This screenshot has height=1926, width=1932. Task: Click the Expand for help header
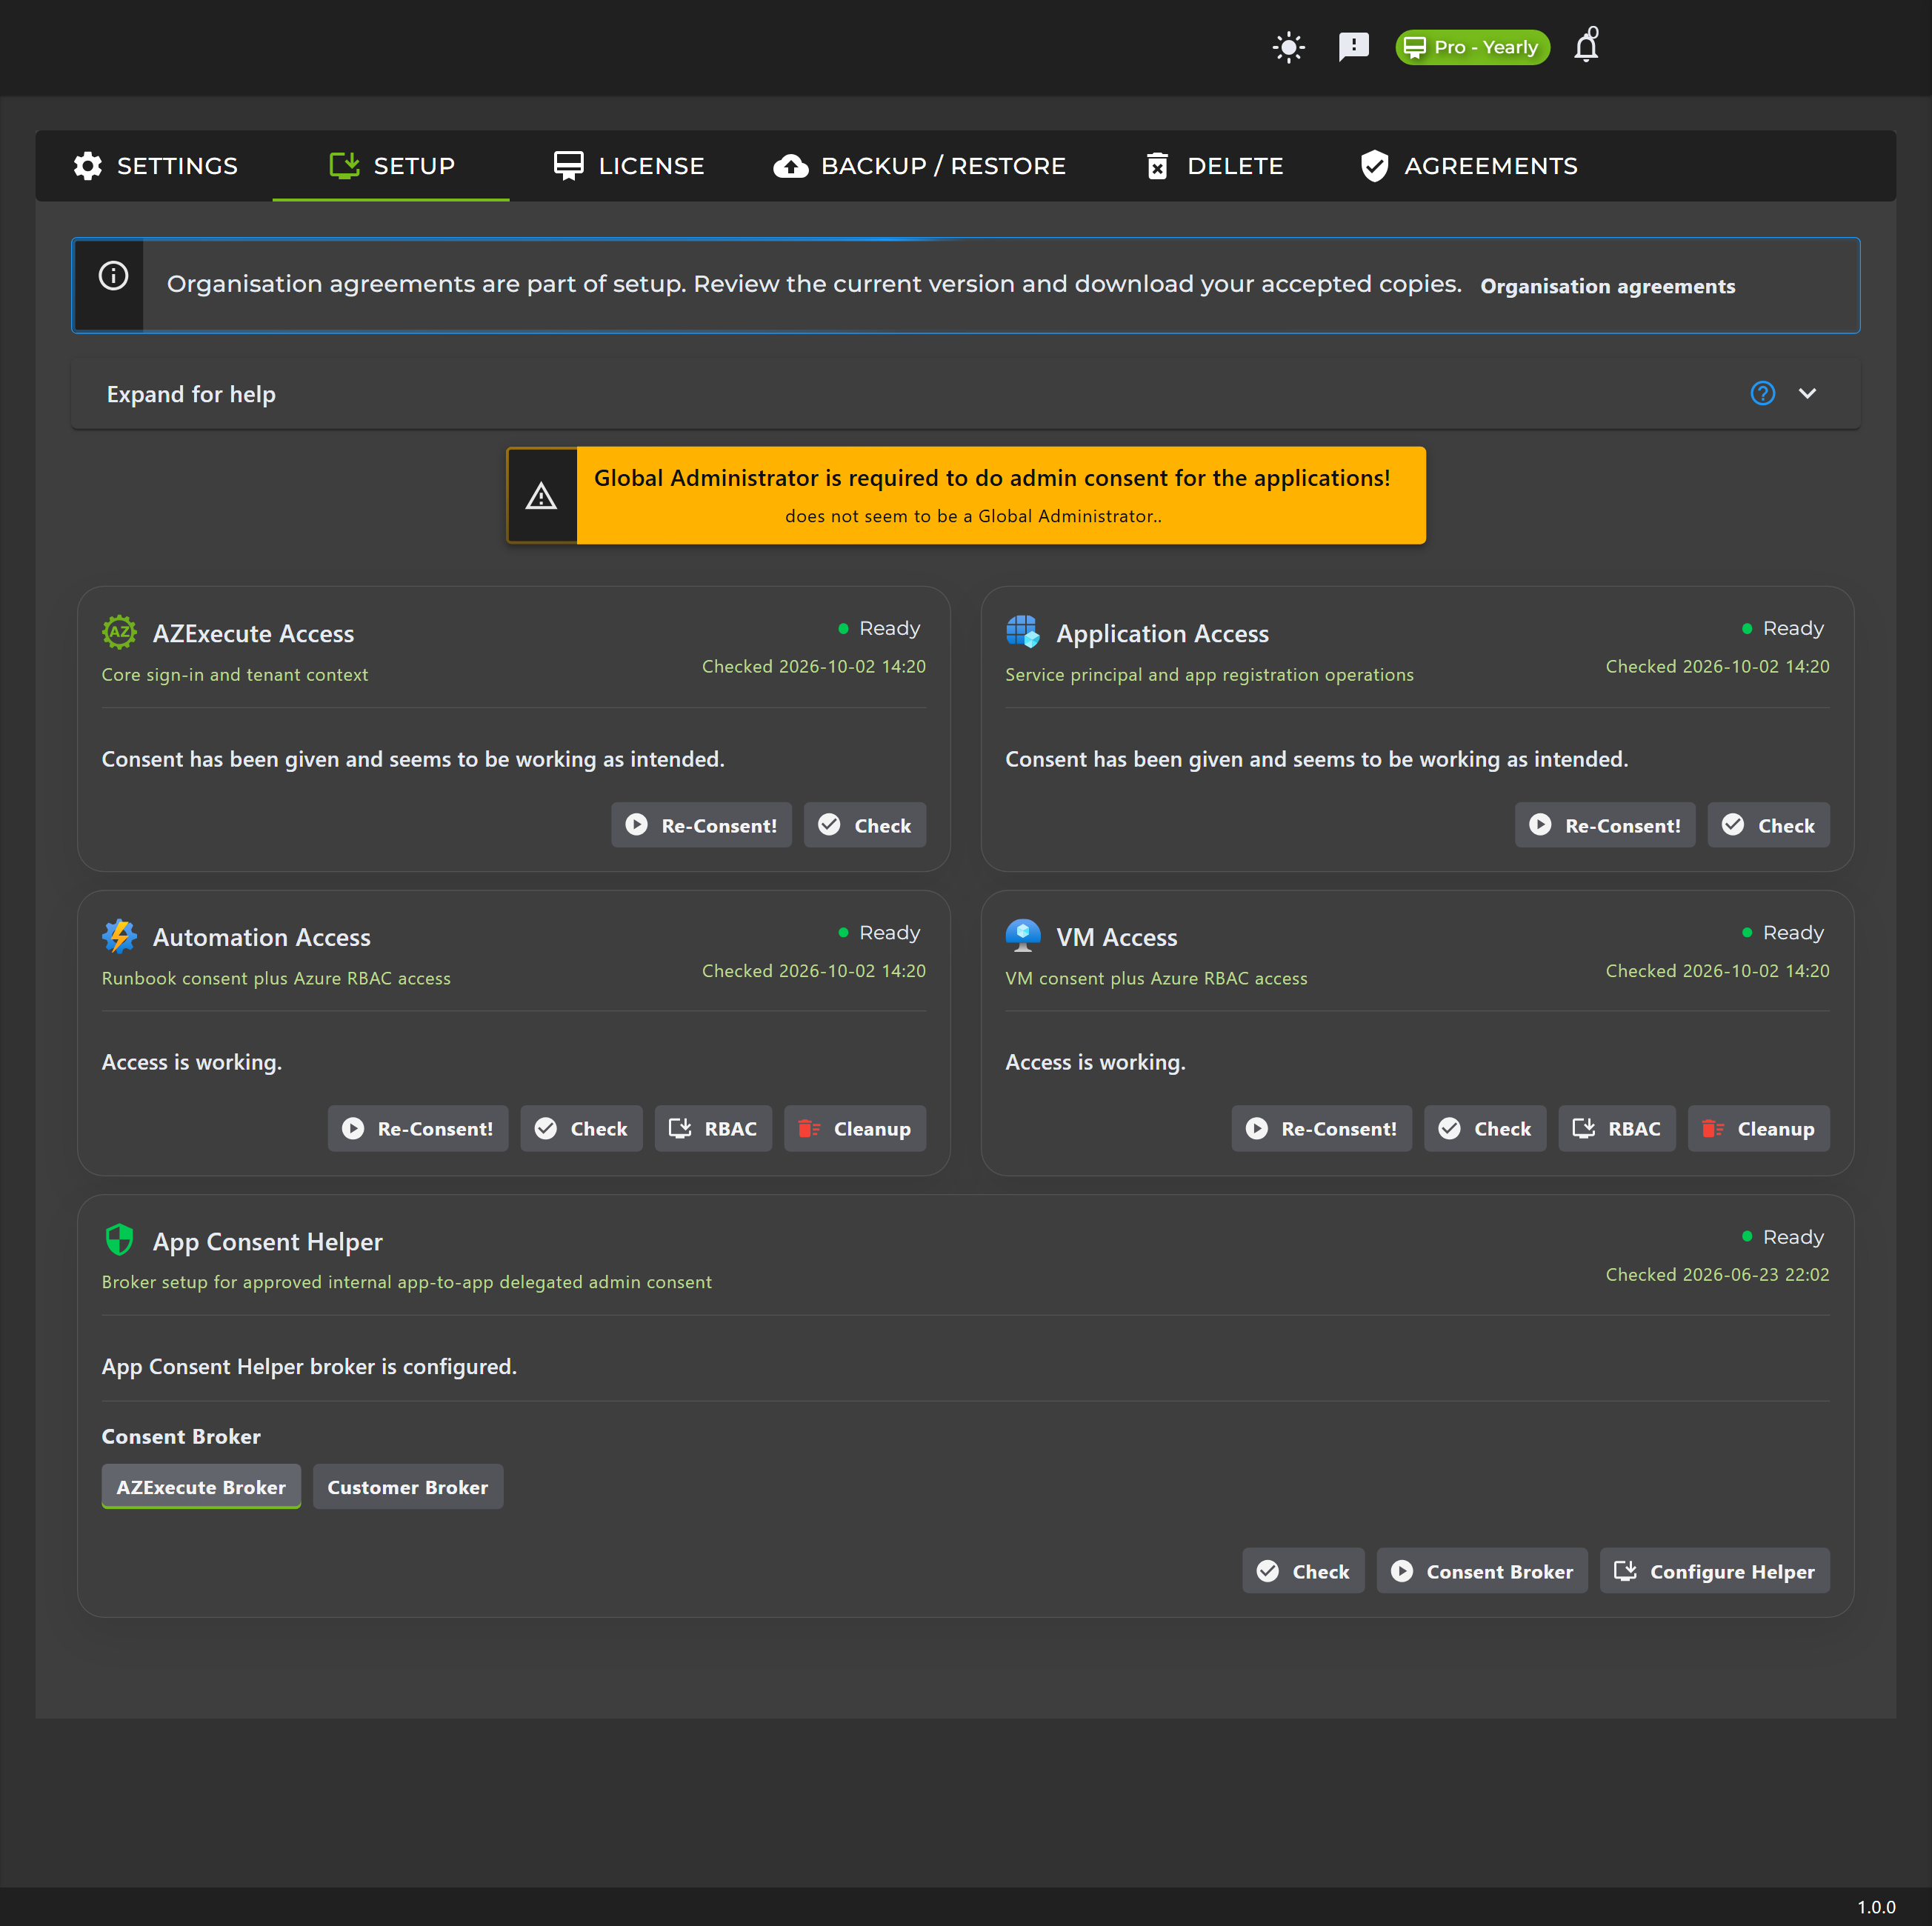[965, 394]
